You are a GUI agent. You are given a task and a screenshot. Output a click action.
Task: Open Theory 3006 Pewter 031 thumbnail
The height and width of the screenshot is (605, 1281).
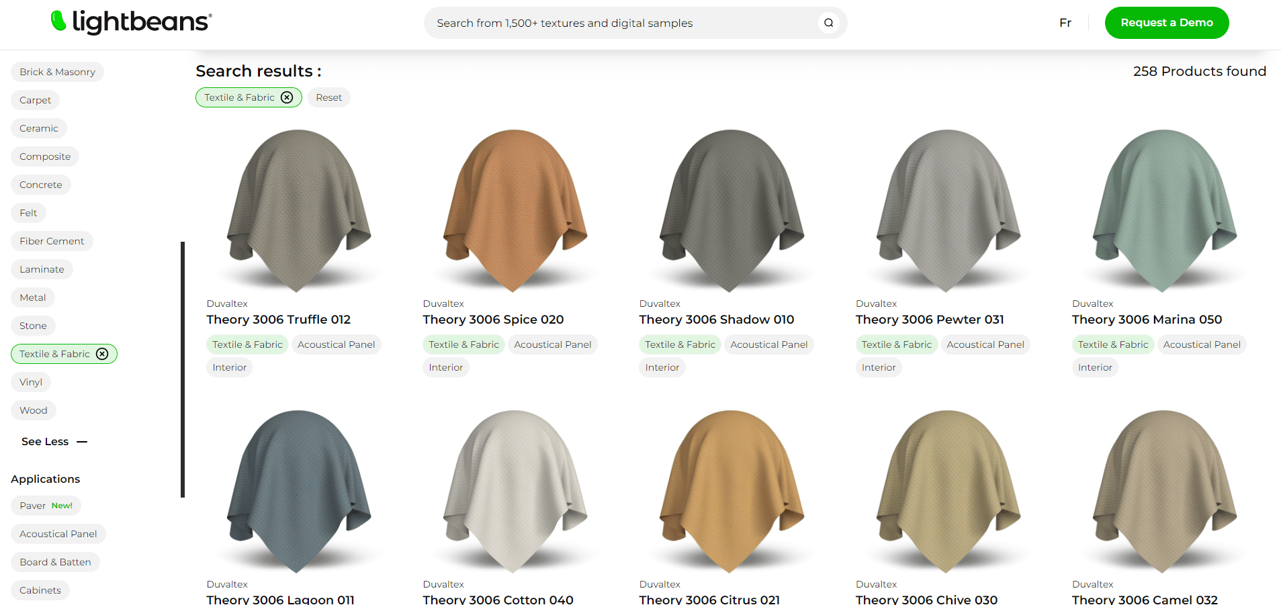pos(948,211)
